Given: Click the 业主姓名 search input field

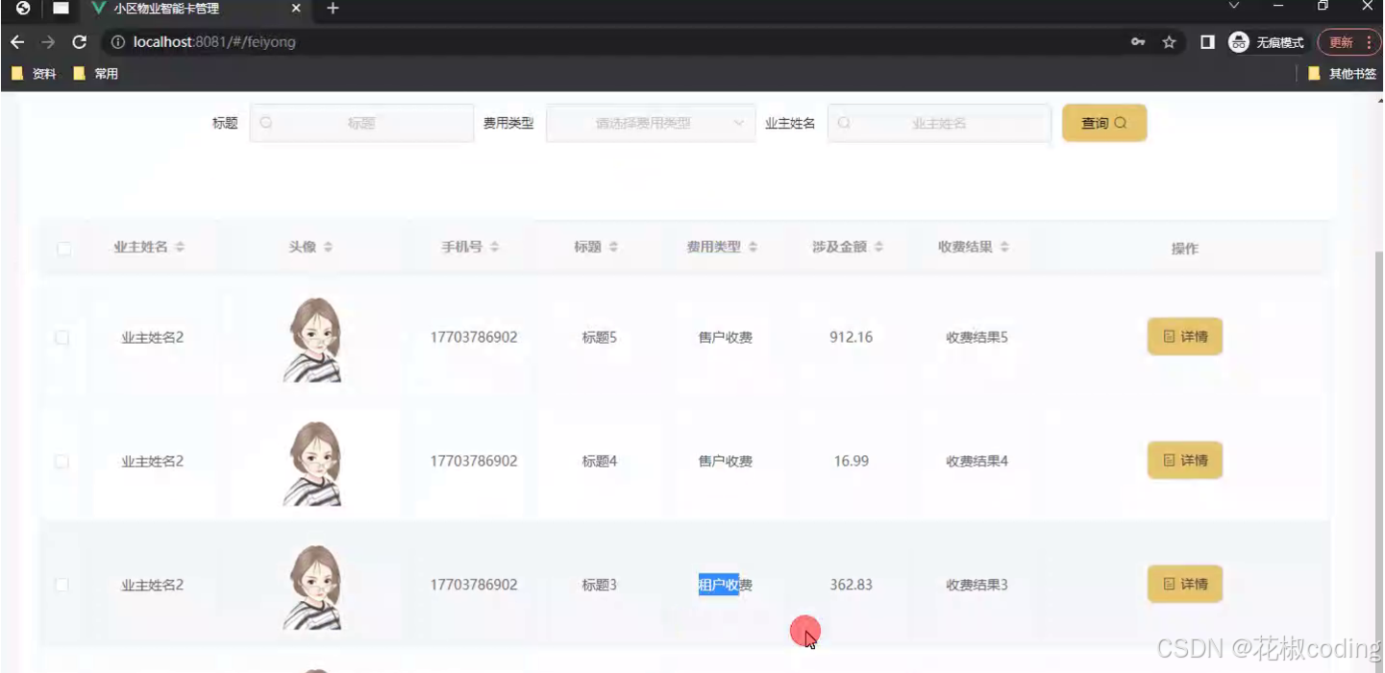Looking at the screenshot, I should tap(939, 123).
